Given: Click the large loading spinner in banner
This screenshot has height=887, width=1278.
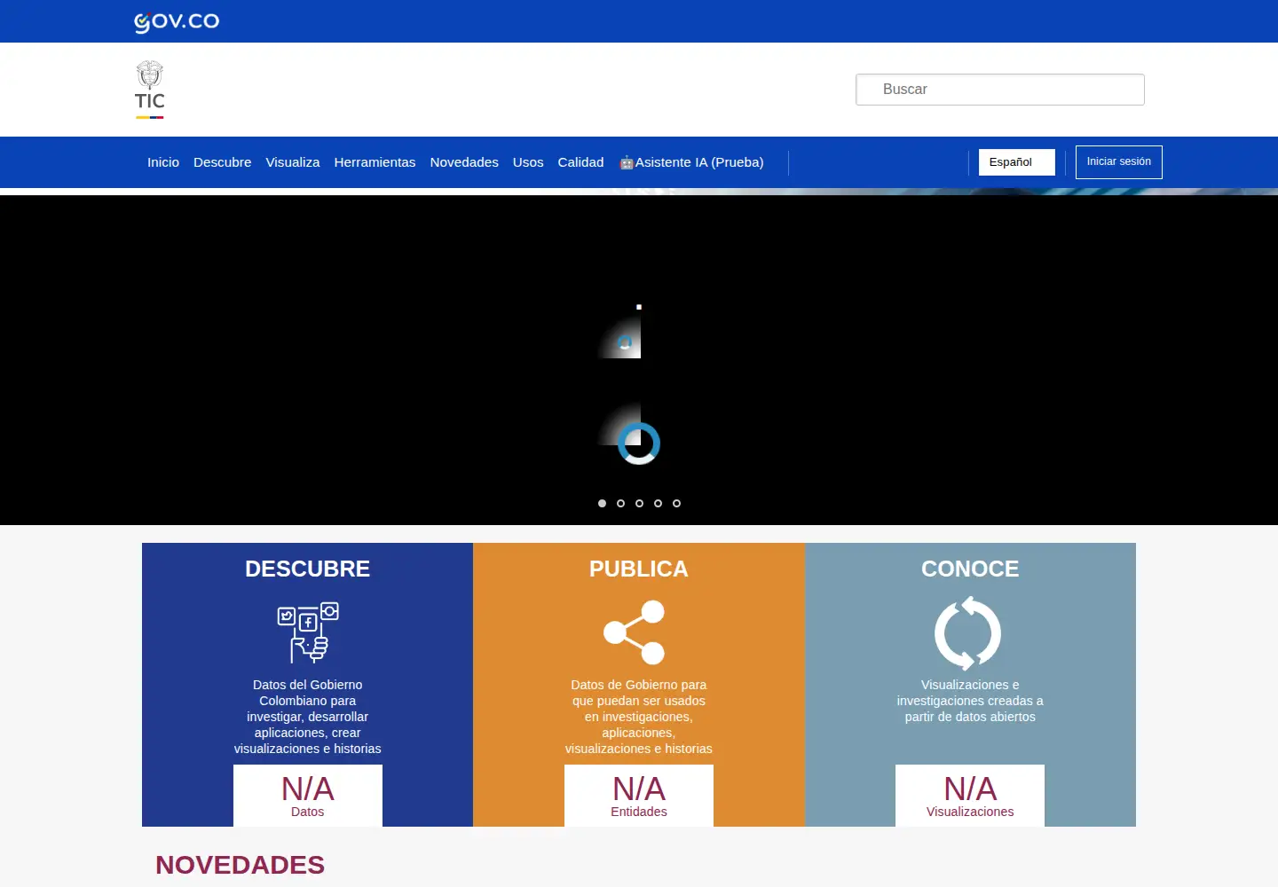Looking at the screenshot, I should pyautogui.click(x=639, y=443).
